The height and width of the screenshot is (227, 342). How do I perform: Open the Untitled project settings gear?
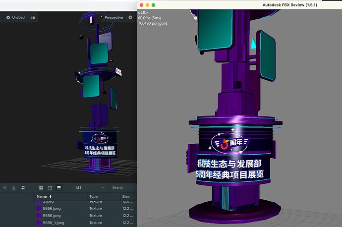tap(8, 17)
